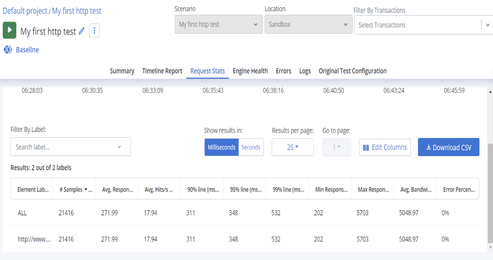The width and height of the screenshot is (493, 260).
Task: Run test with green play button
Action: coord(9,30)
